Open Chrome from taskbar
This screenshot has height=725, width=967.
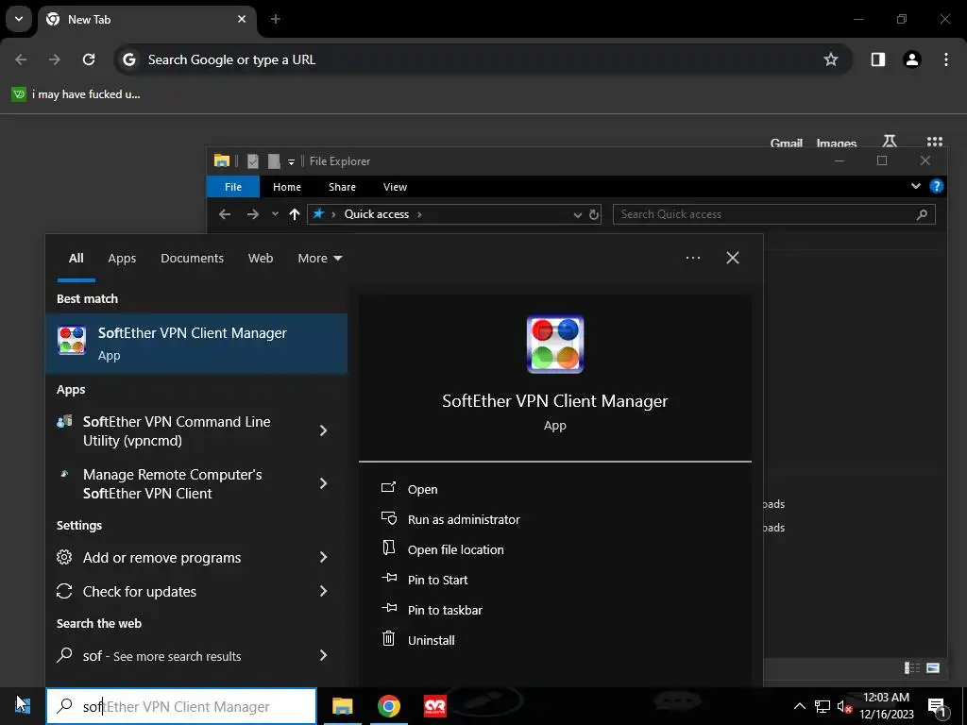click(x=388, y=706)
